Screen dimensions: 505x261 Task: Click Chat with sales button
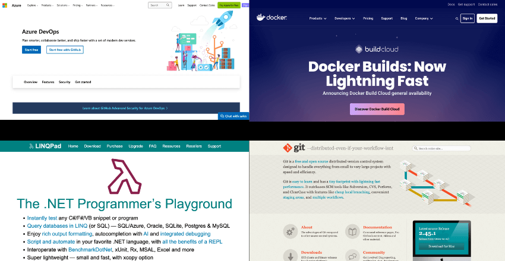pyautogui.click(x=233, y=116)
